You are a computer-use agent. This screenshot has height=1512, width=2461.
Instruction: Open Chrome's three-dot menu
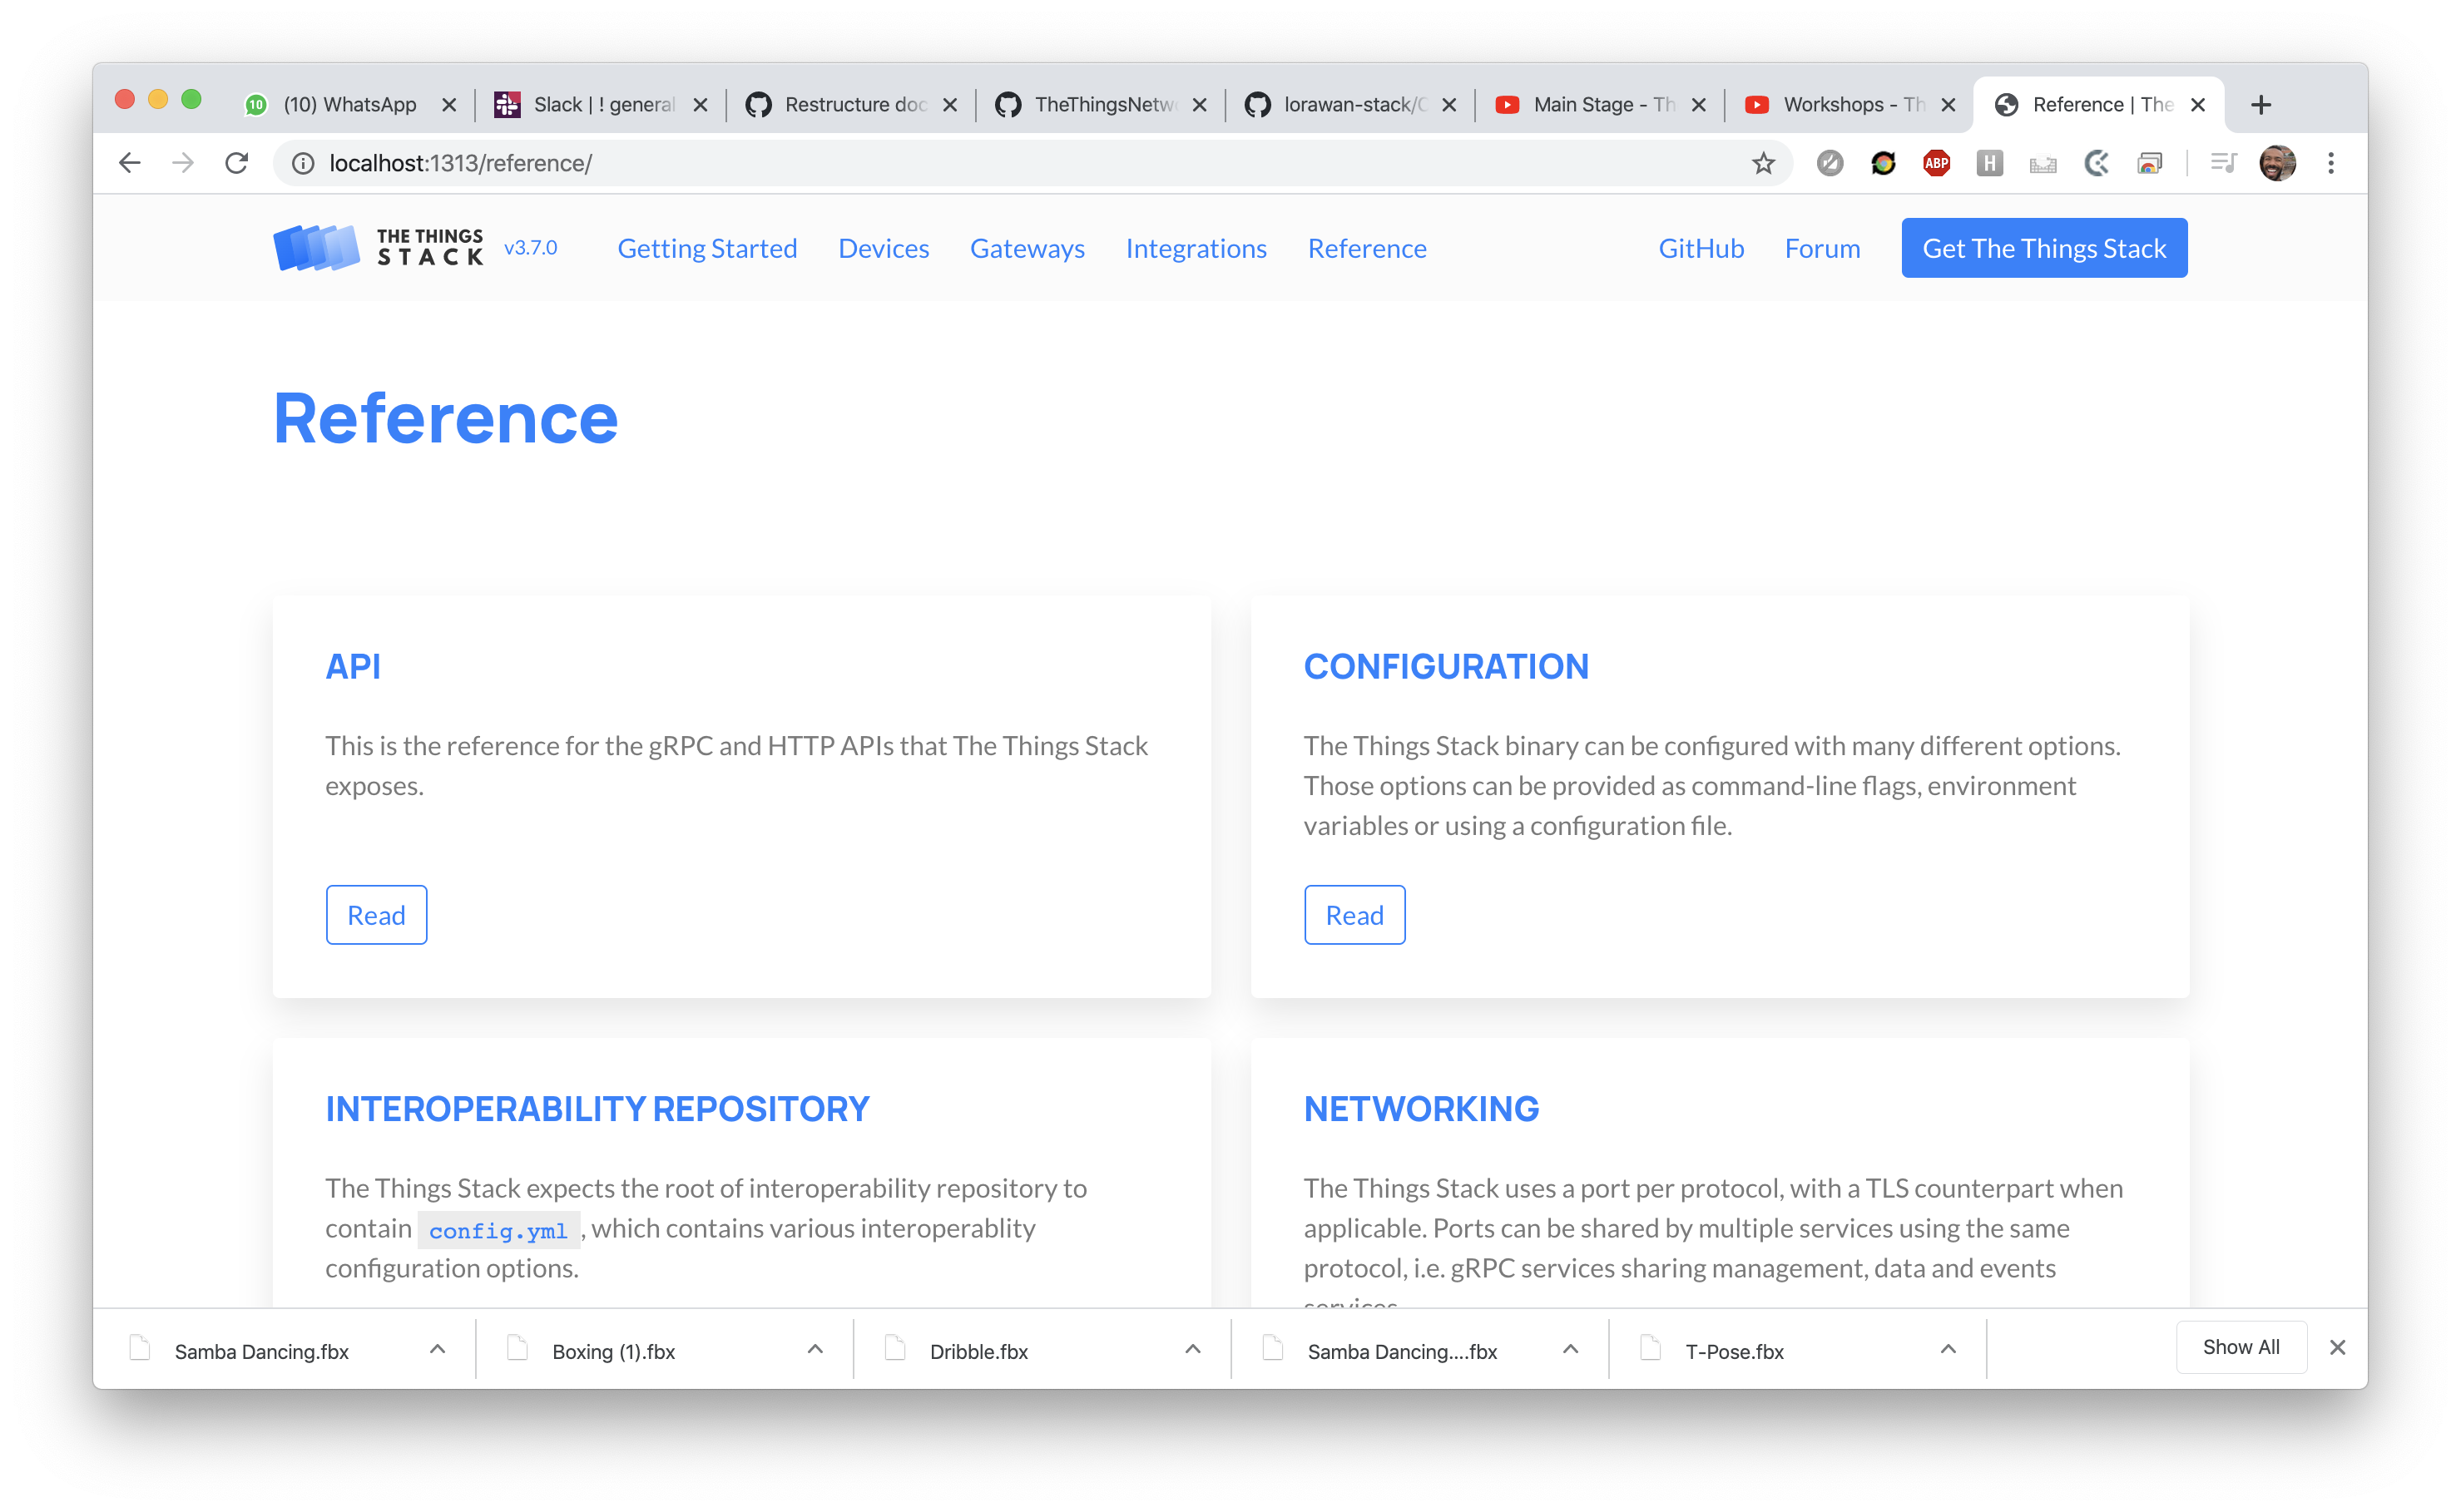[2331, 162]
